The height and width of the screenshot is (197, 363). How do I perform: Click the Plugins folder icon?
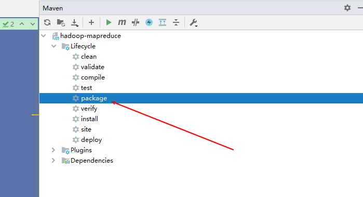coord(65,151)
